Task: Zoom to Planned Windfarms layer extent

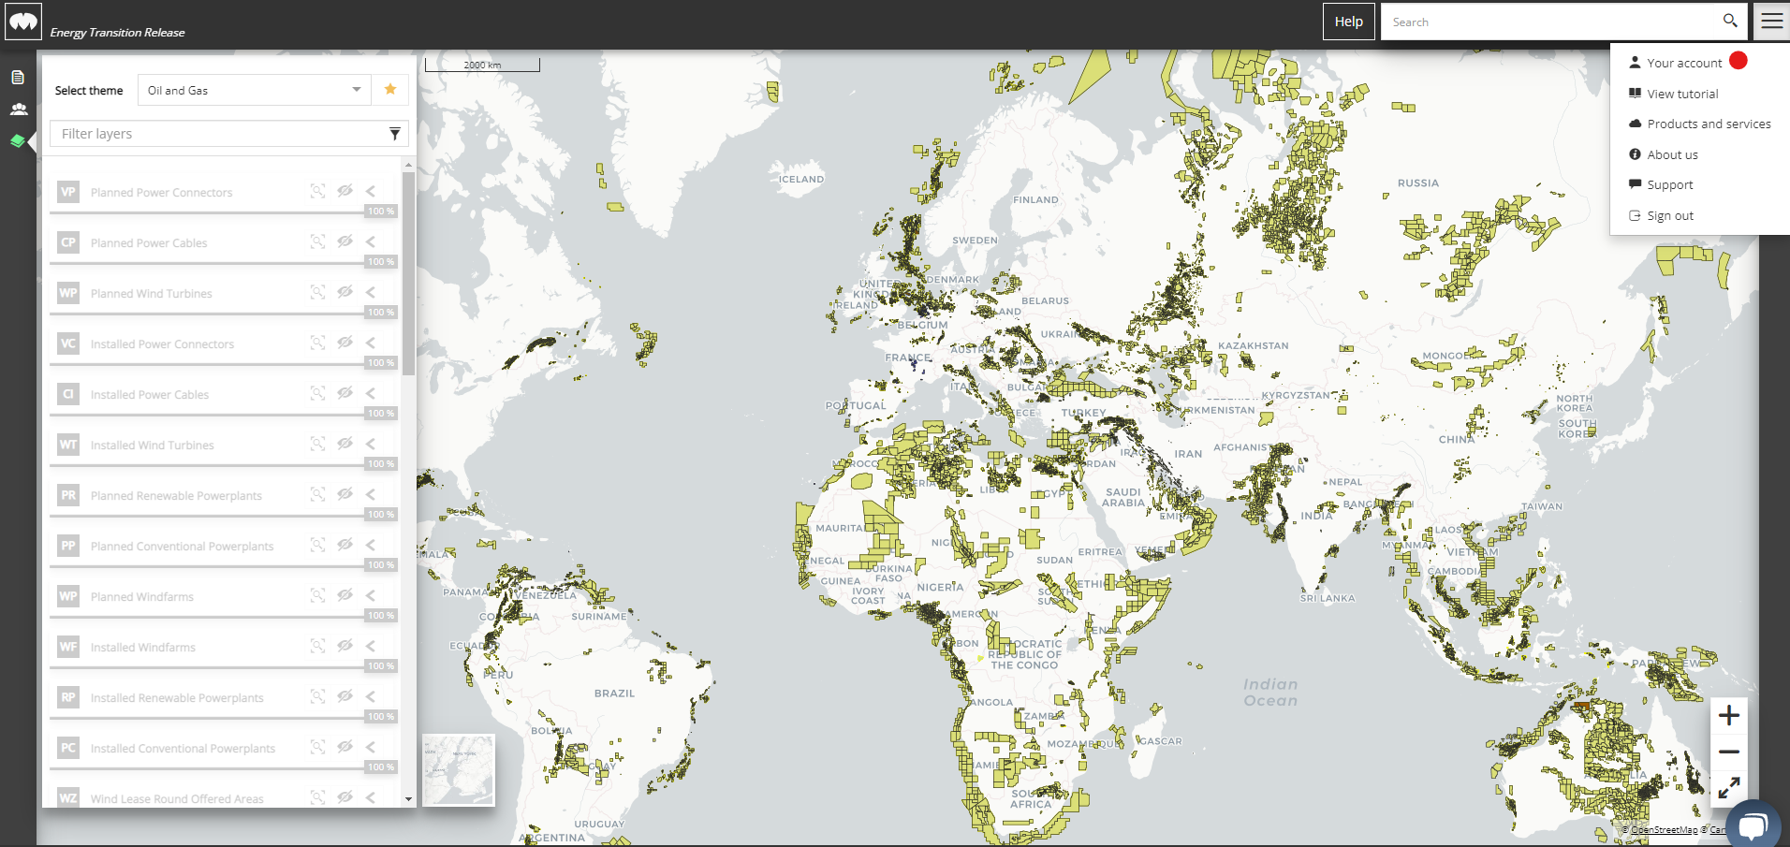Action: pos(318,595)
